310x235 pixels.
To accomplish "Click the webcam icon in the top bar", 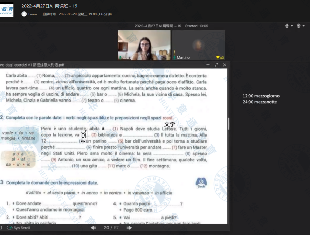I will coord(299,26).
